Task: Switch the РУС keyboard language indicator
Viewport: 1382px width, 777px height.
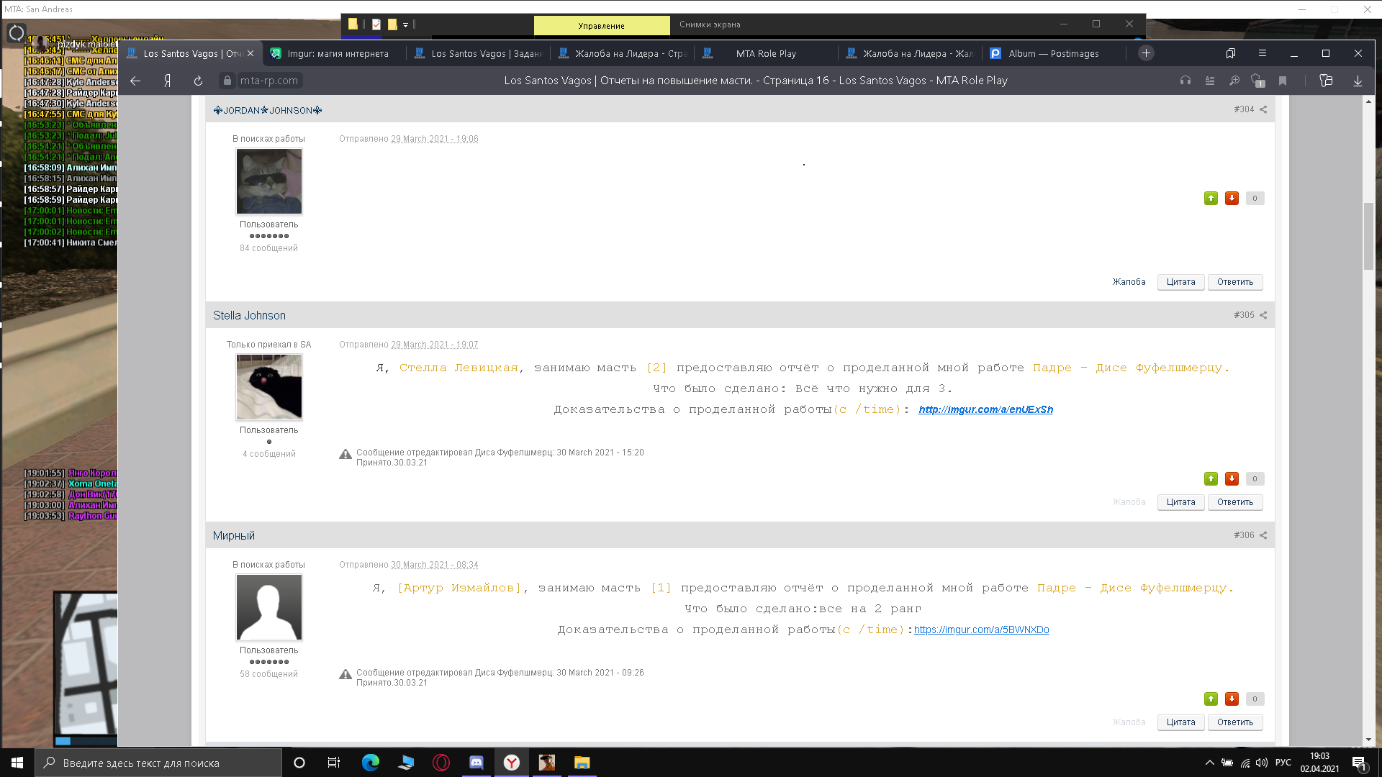Action: [x=1283, y=763]
